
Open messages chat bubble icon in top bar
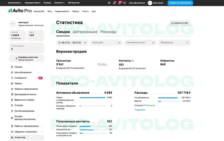click(x=119, y=3)
